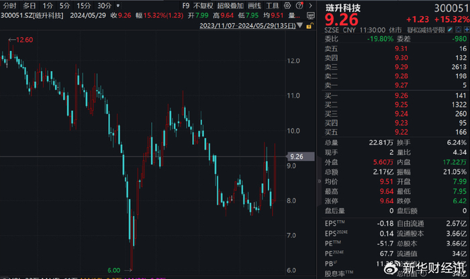
Task: Expand the period dropdown arrow after 30分
Action: coord(118,5)
